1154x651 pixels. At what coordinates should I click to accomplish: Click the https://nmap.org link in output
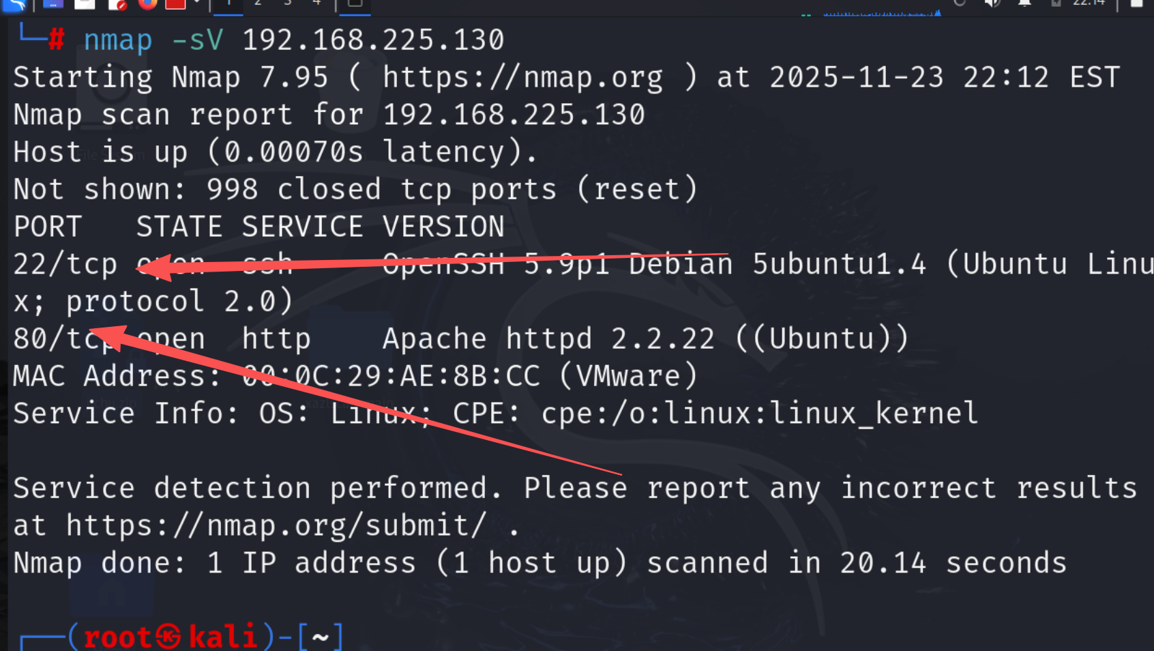click(522, 78)
